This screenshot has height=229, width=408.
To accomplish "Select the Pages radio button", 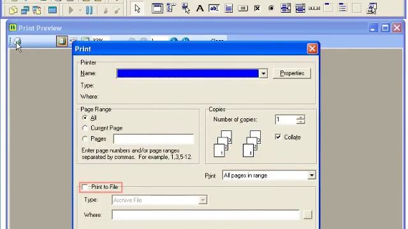I will click(85, 139).
